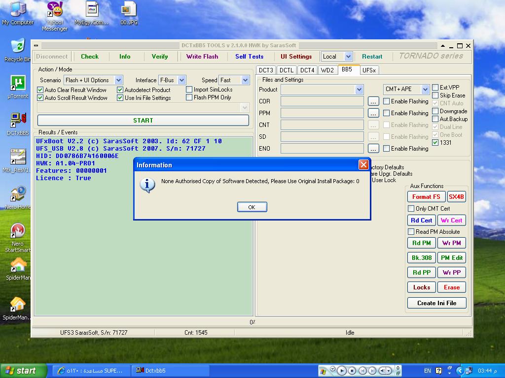Click the Write Flash toolbar button

[x=202, y=57]
